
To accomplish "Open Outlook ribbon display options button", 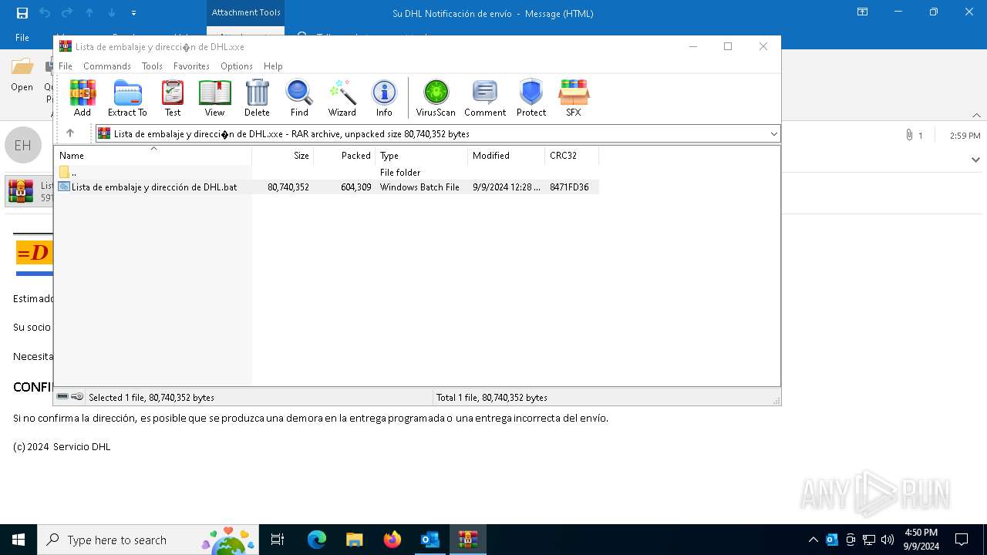I will [x=863, y=12].
